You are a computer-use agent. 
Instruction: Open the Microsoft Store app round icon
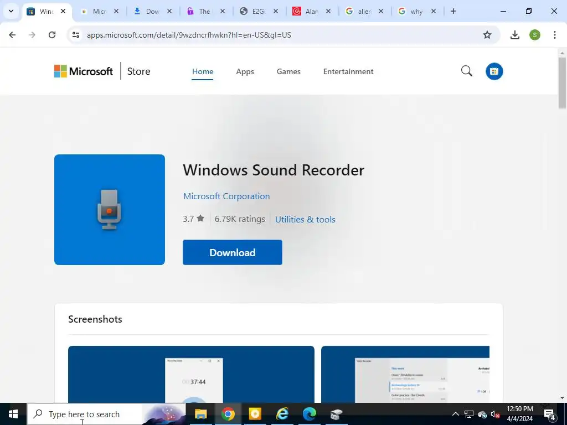pos(494,71)
